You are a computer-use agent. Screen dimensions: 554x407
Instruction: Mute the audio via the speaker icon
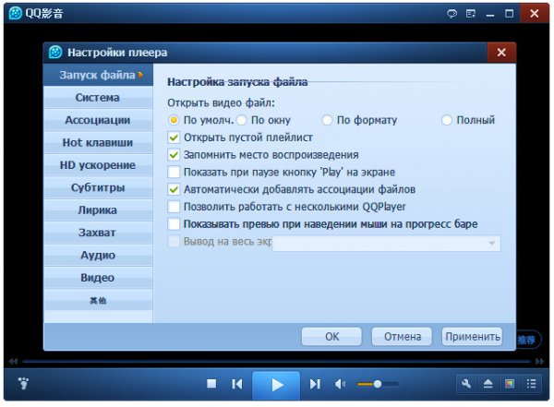tap(340, 384)
